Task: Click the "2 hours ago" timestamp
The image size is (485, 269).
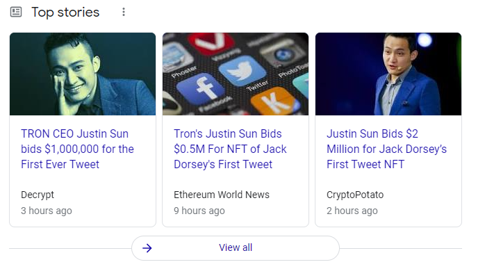Action: 352,211
